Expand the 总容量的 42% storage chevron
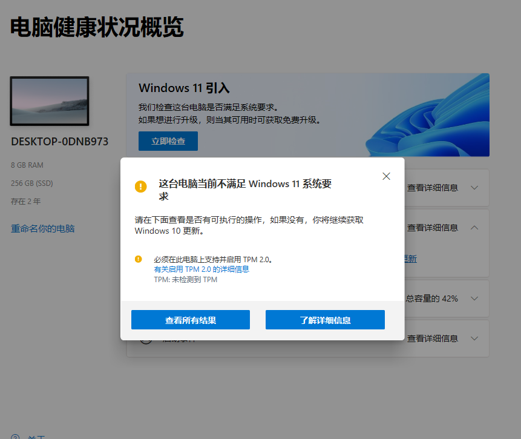Image resolution: width=521 pixels, height=439 pixels. (474, 299)
